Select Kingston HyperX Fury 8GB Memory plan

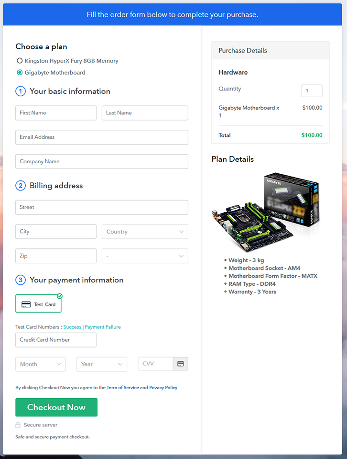pos(20,61)
